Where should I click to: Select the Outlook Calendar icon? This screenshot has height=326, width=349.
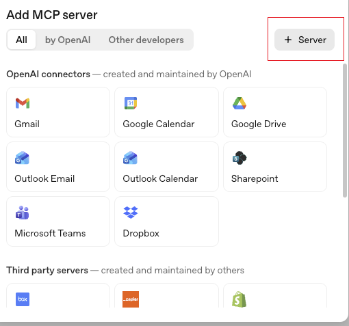pos(130,158)
